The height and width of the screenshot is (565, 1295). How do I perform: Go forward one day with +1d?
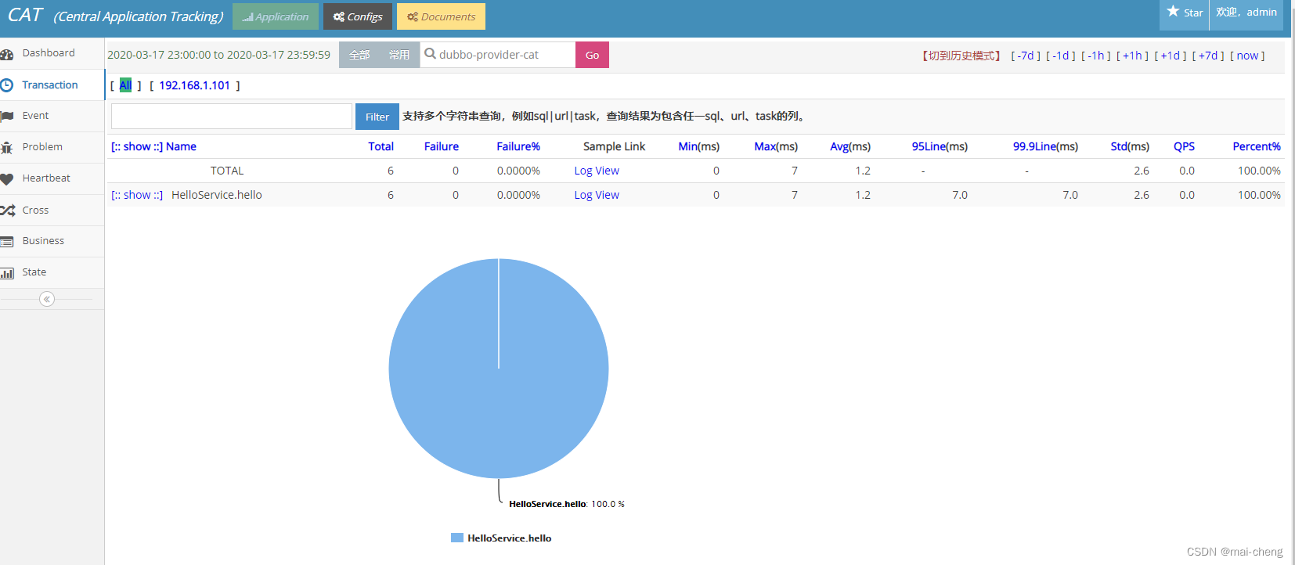point(1171,56)
